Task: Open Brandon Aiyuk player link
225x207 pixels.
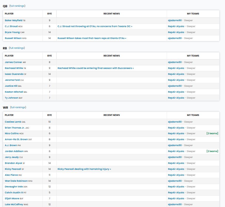Action: 13,163
